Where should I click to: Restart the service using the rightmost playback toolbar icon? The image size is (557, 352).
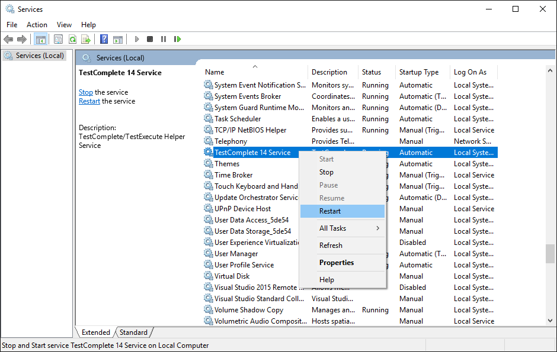click(177, 39)
